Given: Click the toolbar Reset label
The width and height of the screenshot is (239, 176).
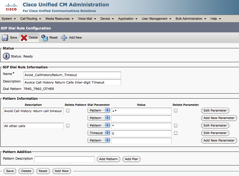Looking at the screenshot, I should coord(54,37).
